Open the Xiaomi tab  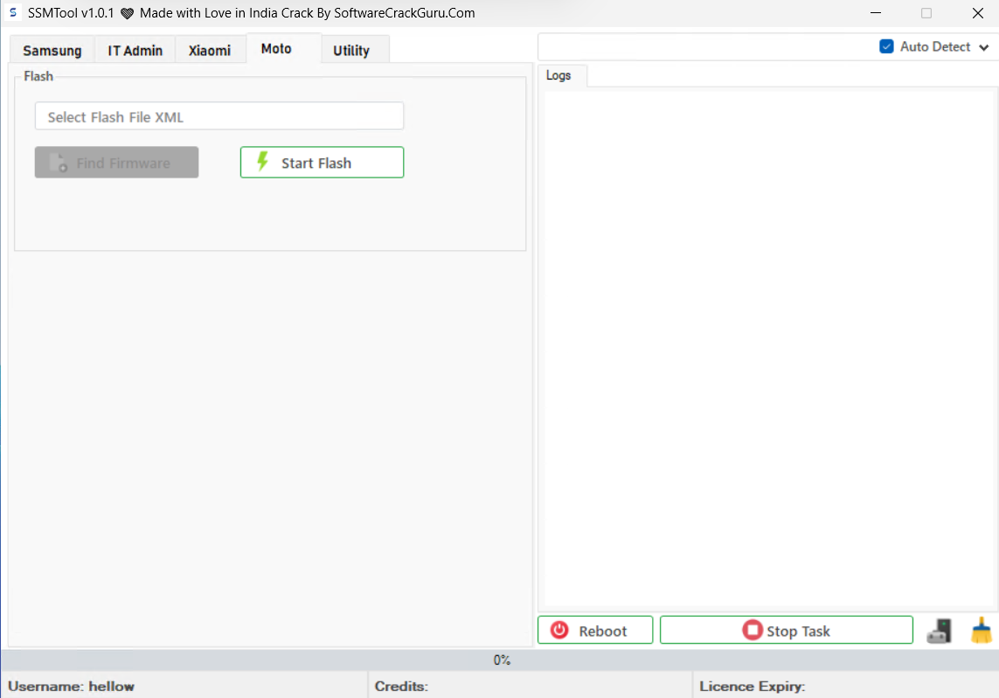(210, 51)
